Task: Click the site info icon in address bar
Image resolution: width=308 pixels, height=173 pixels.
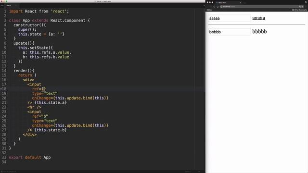Action: click(x=221, y=7)
